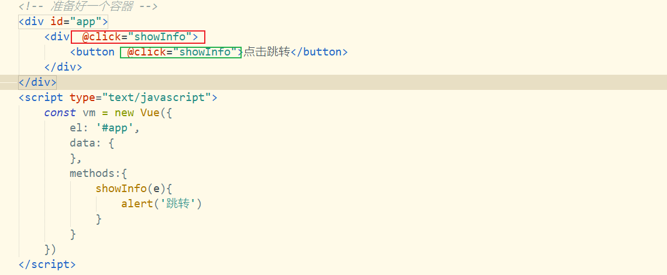Screen dimensions: 667x275
Task: Click the showInfo(e) method definition
Action: click(x=131, y=188)
